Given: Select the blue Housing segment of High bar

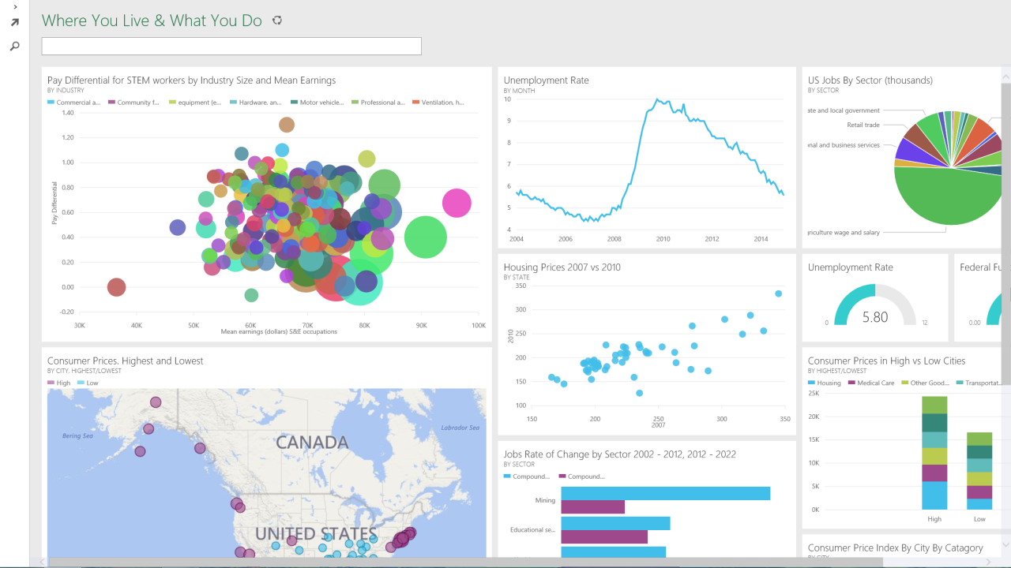Looking at the screenshot, I should click(x=934, y=495).
